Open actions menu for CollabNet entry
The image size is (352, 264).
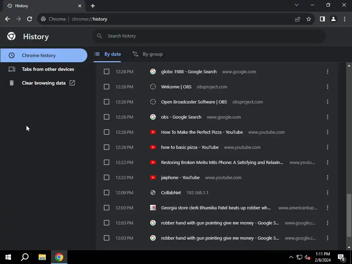point(328,192)
